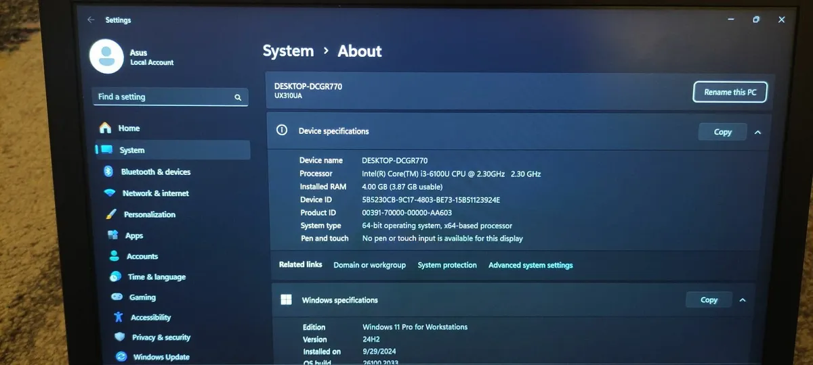This screenshot has height=365, width=813.
Task: Open the System protection link
Action: point(447,265)
